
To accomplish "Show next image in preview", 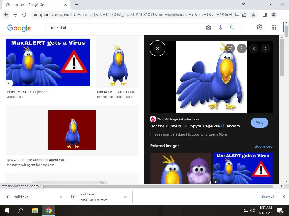I will coord(266,48).
